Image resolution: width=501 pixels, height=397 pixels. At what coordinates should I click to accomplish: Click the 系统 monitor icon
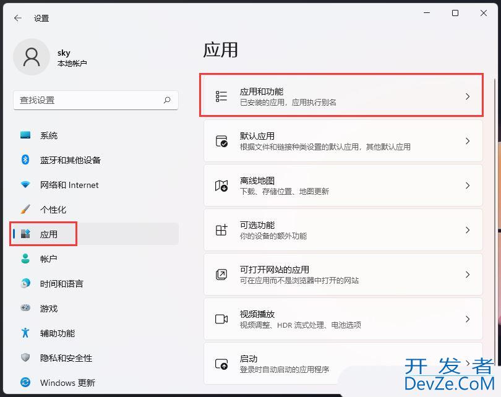25,135
